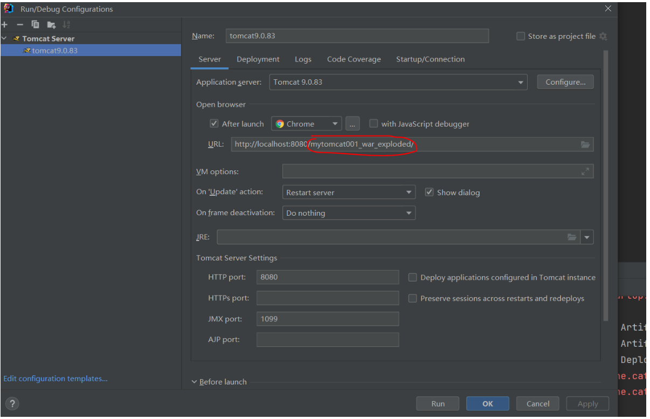Image resolution: width=650 pixels, height=419 pixels.
Task: Open browser options with ellipsis button
Action: point(352,123)
